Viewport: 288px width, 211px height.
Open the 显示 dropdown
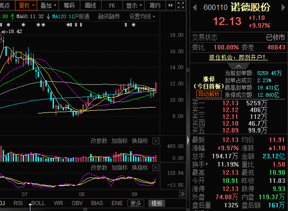pyautogui.click(x=133, y=5)
